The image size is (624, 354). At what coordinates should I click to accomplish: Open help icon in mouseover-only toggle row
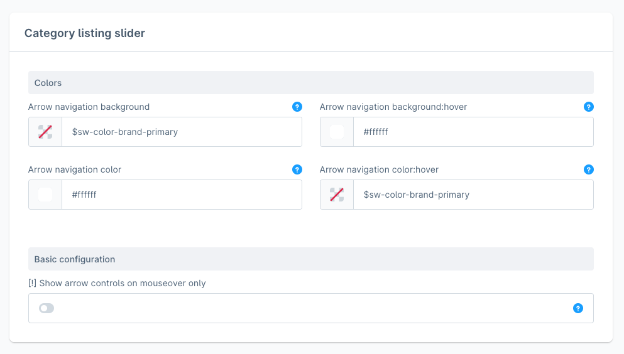(x=578, y=308)
